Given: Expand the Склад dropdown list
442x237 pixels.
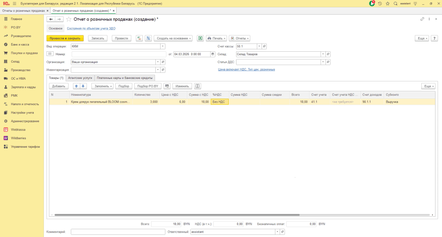Looking at the screenshot, I should point(323,54).
